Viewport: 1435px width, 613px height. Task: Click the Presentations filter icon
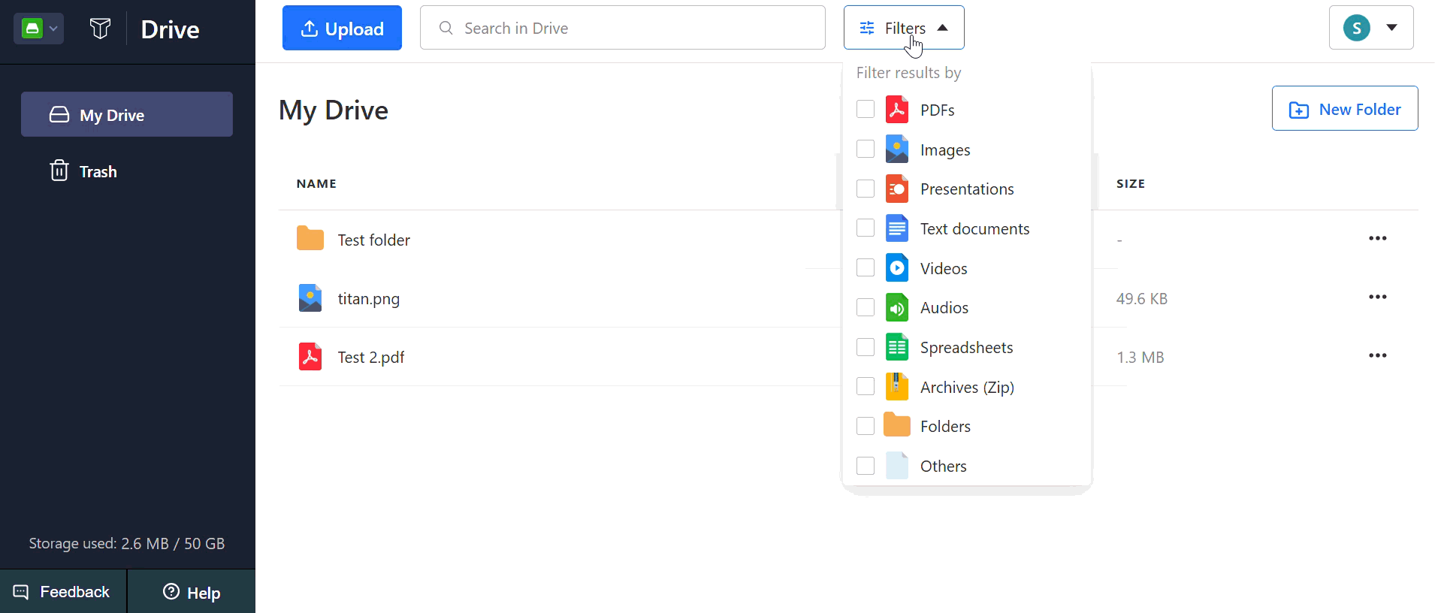click(897, 189)
